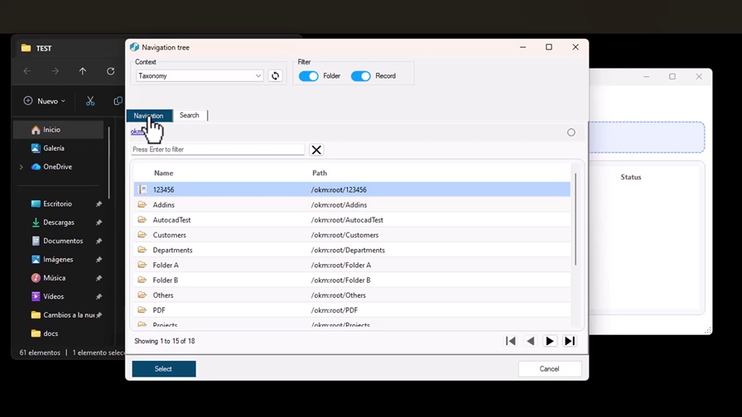Click the okm root breadcrumb link
The height and width of the screenshot is (417, 742).
(x=137, y=132)
